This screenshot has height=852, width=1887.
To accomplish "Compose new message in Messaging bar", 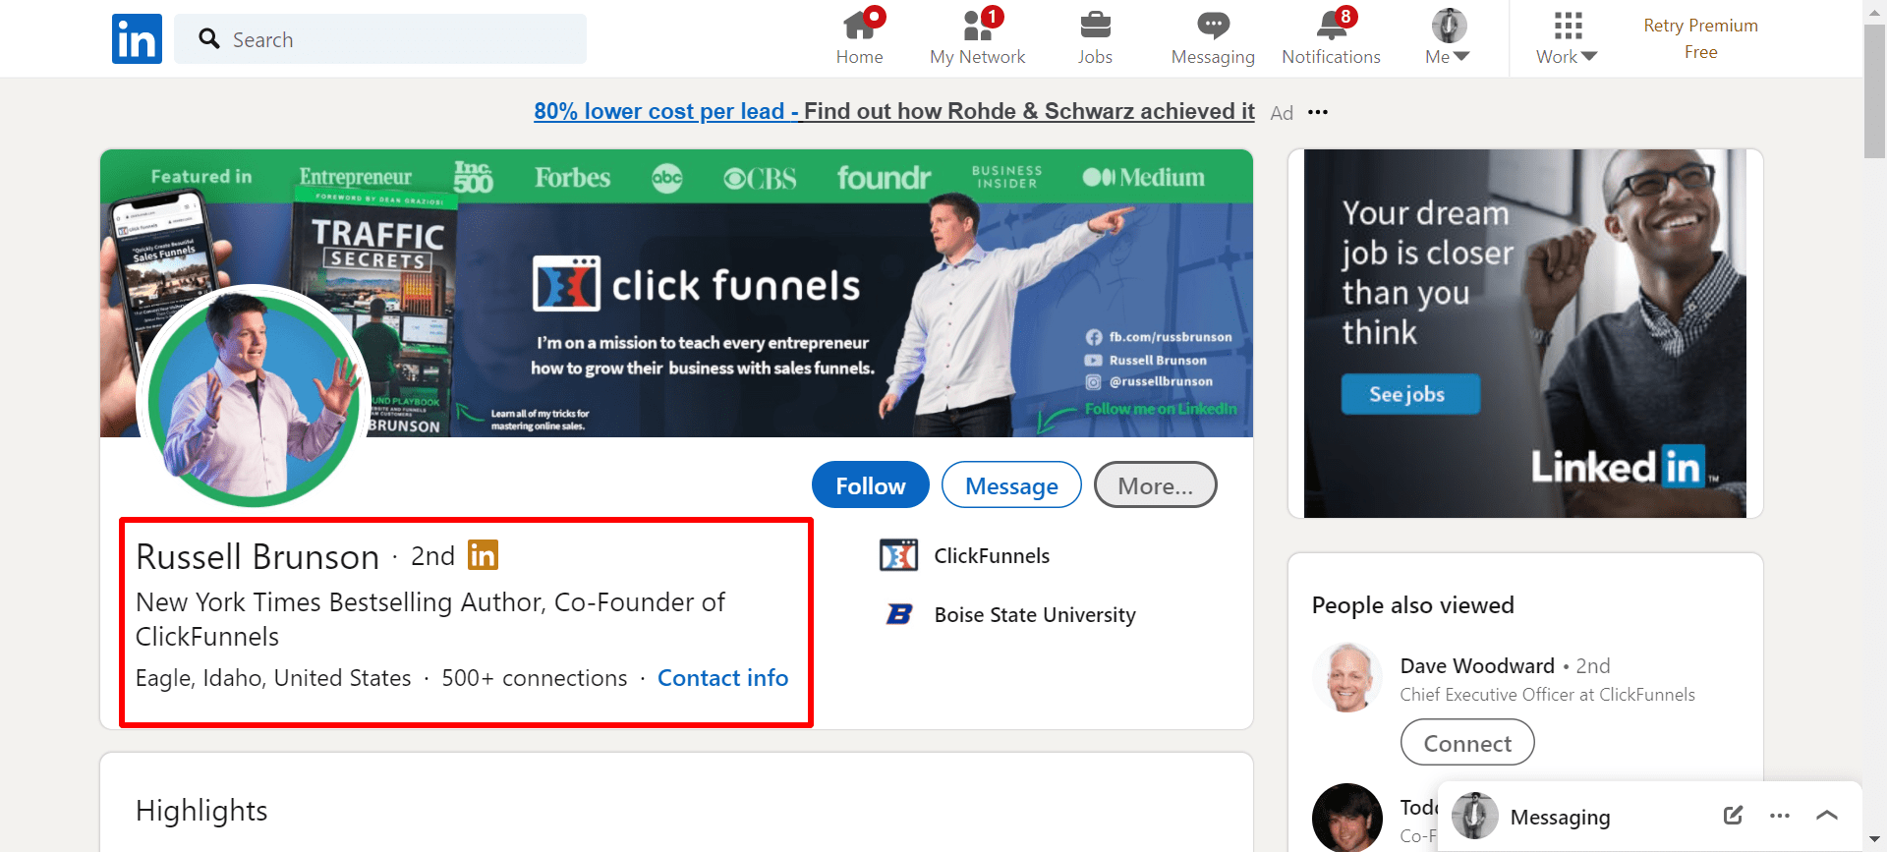I will tap(1733, 815).
